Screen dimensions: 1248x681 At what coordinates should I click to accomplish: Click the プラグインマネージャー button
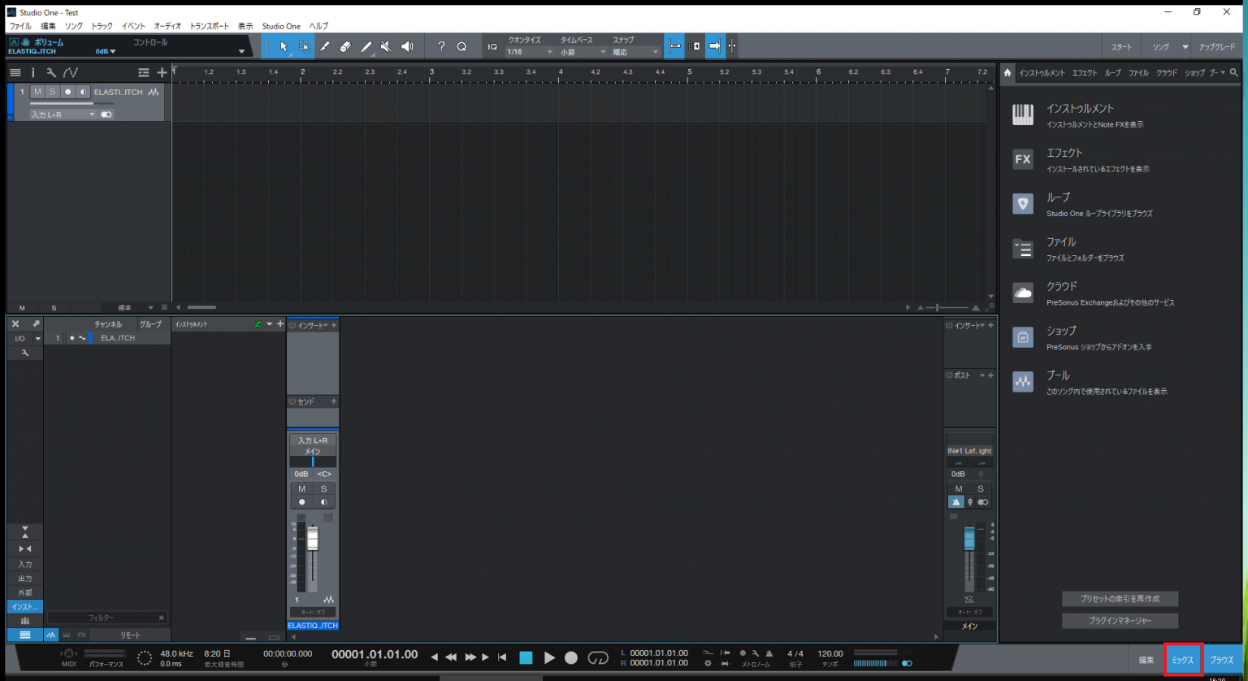point(1120,620)
